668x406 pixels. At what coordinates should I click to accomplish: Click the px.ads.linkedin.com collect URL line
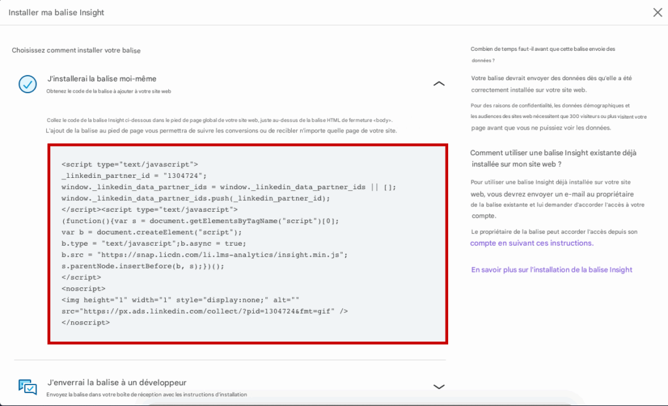pos(204,311)
